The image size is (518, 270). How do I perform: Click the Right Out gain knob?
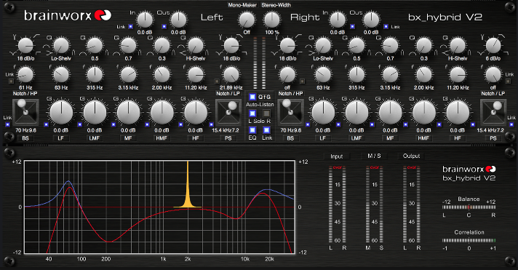[371, 20]
